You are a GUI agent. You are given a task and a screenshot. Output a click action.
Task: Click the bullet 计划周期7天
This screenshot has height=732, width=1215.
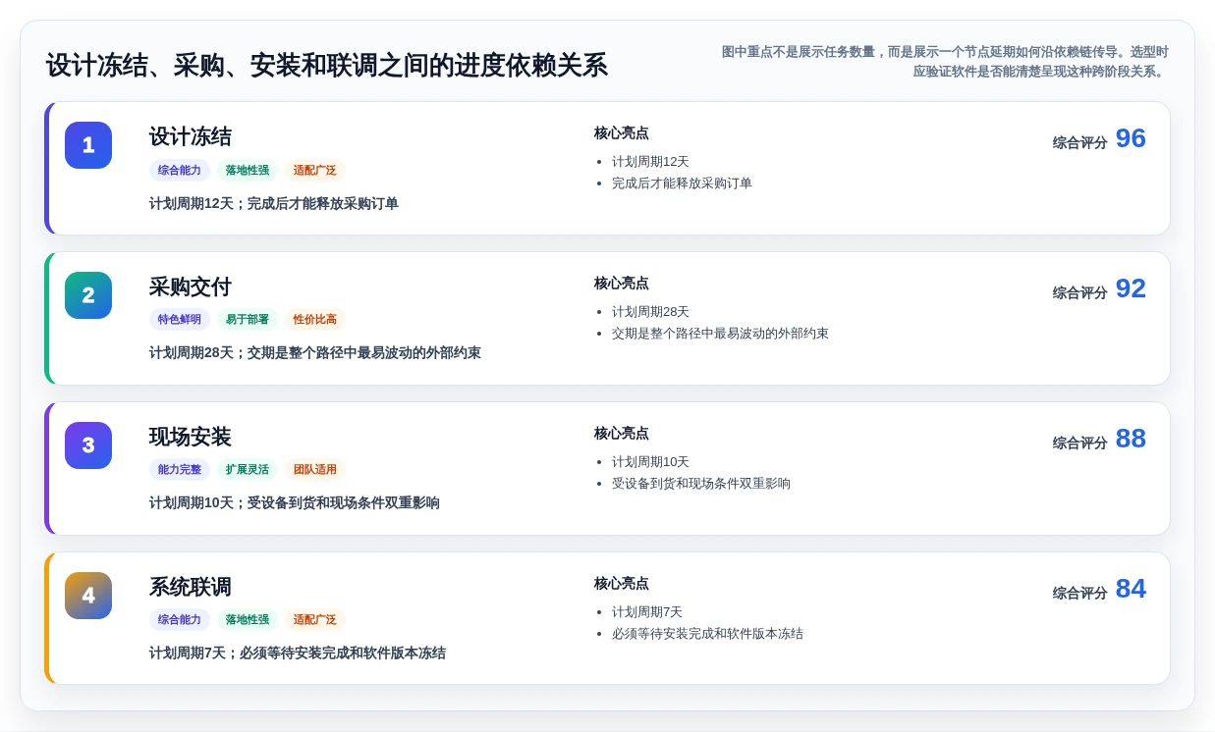point(647,612)
